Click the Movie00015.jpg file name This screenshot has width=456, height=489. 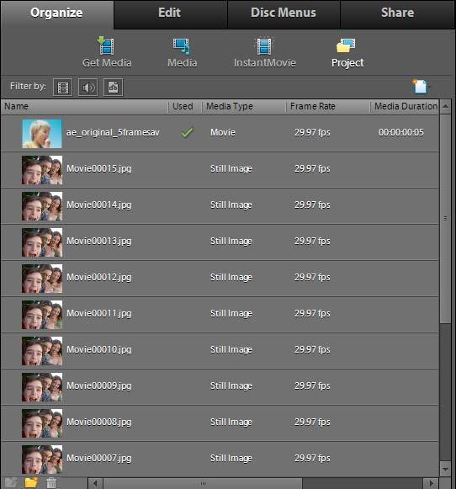98,168
